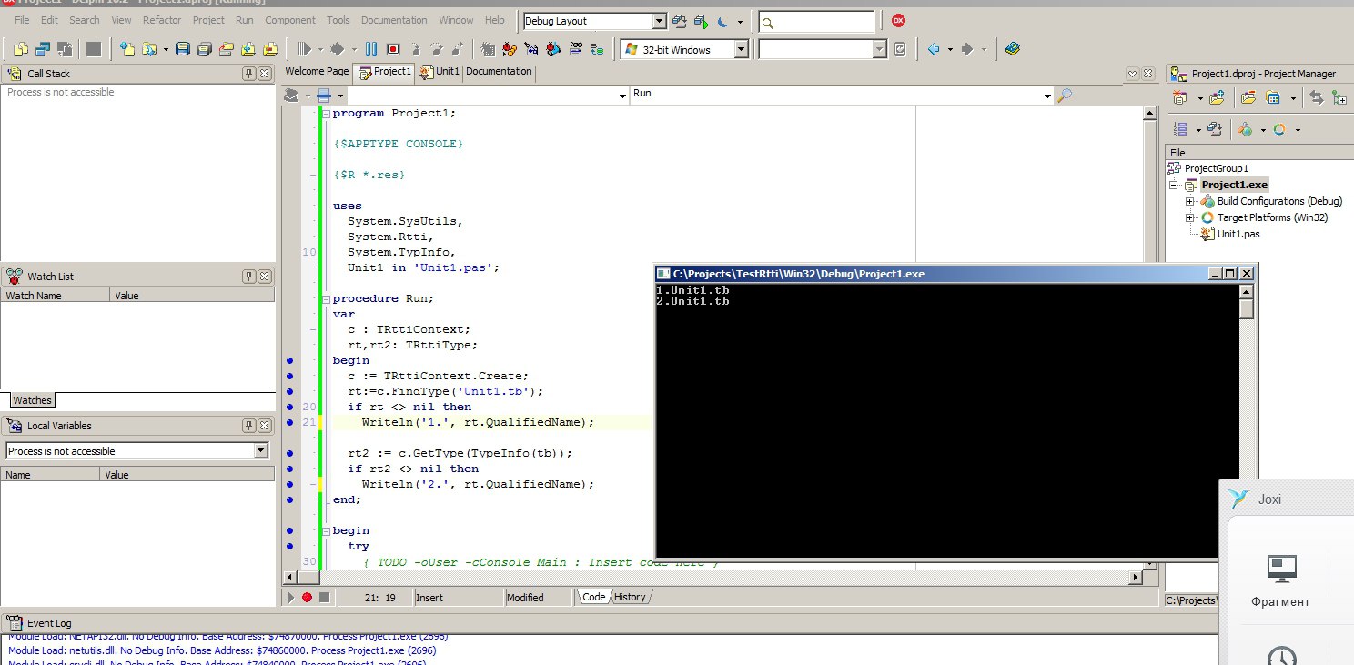Collapse the 'program Project1' code fold
Image resolution: width=1354 pixels, height=665 pixels.
click(x=326, y=114)
